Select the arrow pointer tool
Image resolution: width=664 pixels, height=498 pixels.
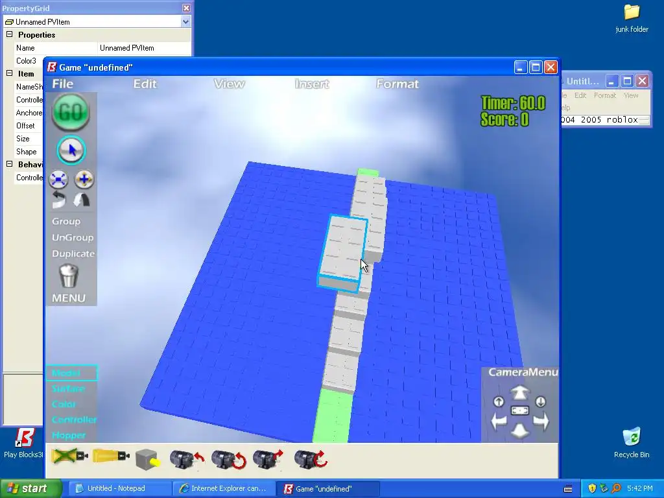[x=71, y=150]
